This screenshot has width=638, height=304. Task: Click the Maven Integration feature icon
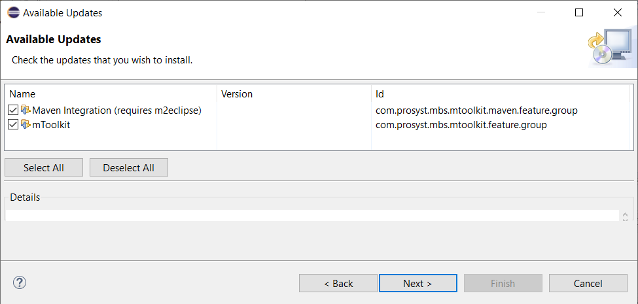[x=26, y=110]
